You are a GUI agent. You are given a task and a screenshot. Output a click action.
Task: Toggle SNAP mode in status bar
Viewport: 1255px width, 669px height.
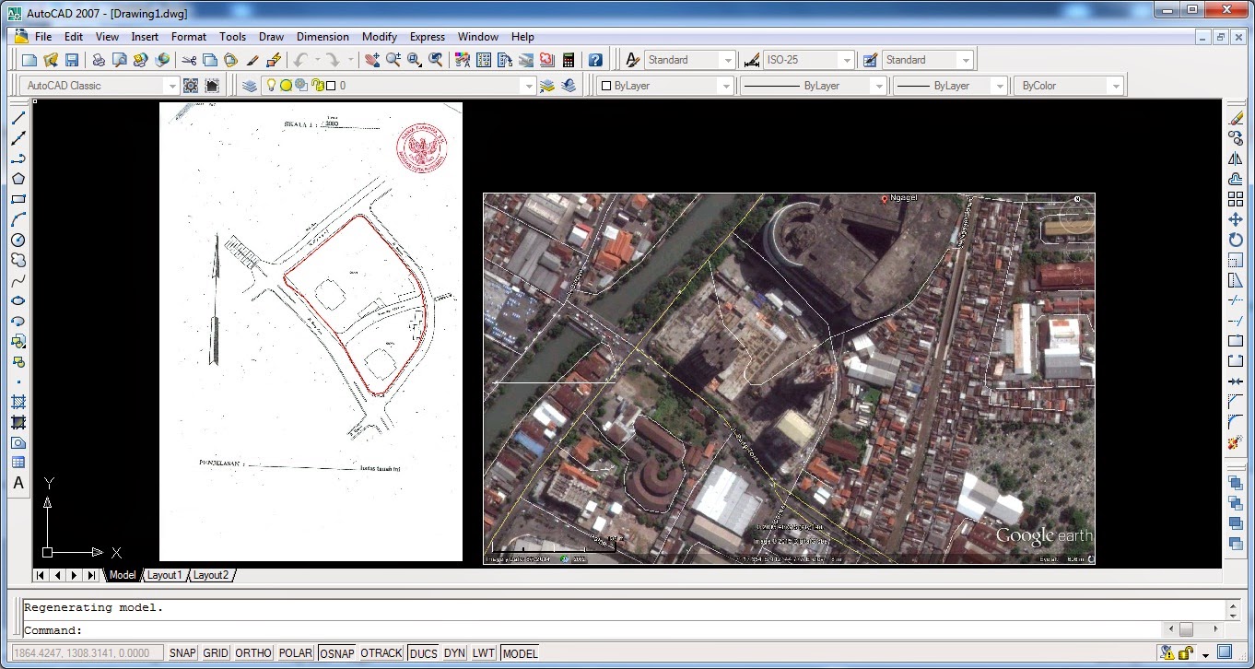tap(182, 652)
